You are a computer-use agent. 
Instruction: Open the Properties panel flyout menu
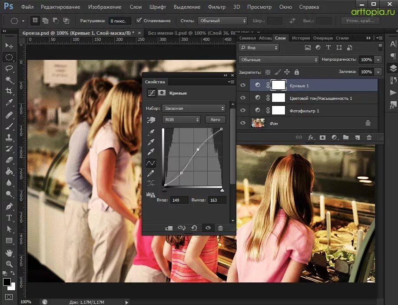click(231, 82)
